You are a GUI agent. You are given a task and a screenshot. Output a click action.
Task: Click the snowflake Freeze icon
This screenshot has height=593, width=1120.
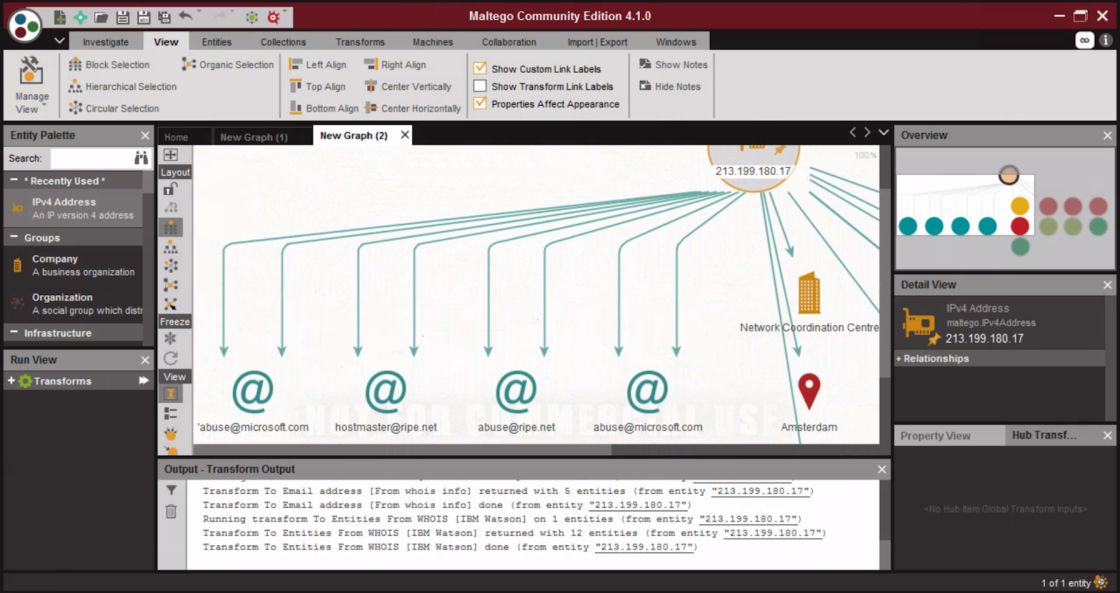coord(170,338)
